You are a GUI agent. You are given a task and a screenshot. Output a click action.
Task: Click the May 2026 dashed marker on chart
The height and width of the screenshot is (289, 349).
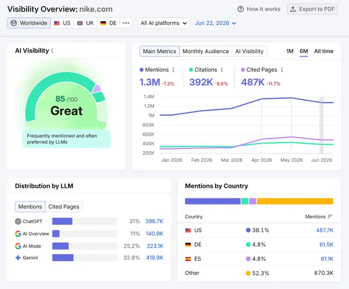click(292, 125)
